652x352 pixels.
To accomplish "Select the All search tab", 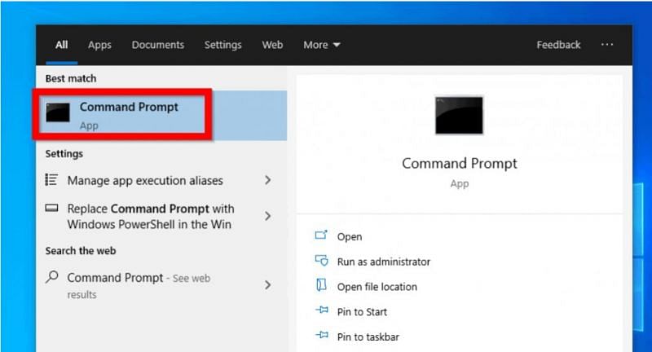I will pyautogui.click(x=62, y=45).
